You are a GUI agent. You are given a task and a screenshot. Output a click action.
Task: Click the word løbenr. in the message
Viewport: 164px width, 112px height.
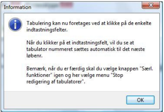34,55
